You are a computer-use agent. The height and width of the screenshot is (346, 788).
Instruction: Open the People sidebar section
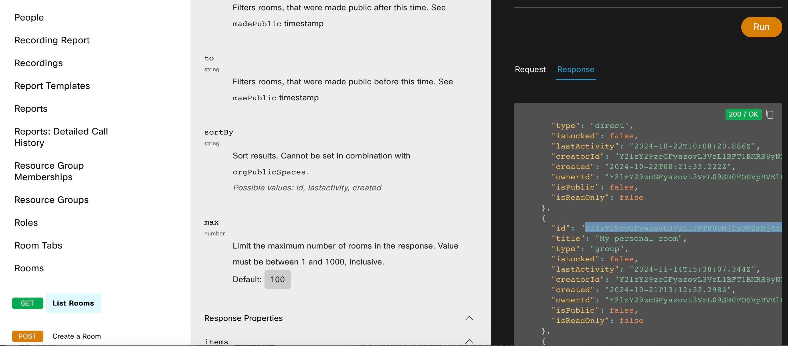(29, 17)
